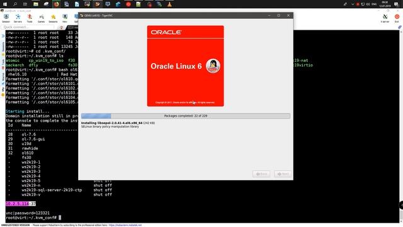Open the network icon in the system tray
The width and height of the screenshot is (403, 227).
(363, 4)
